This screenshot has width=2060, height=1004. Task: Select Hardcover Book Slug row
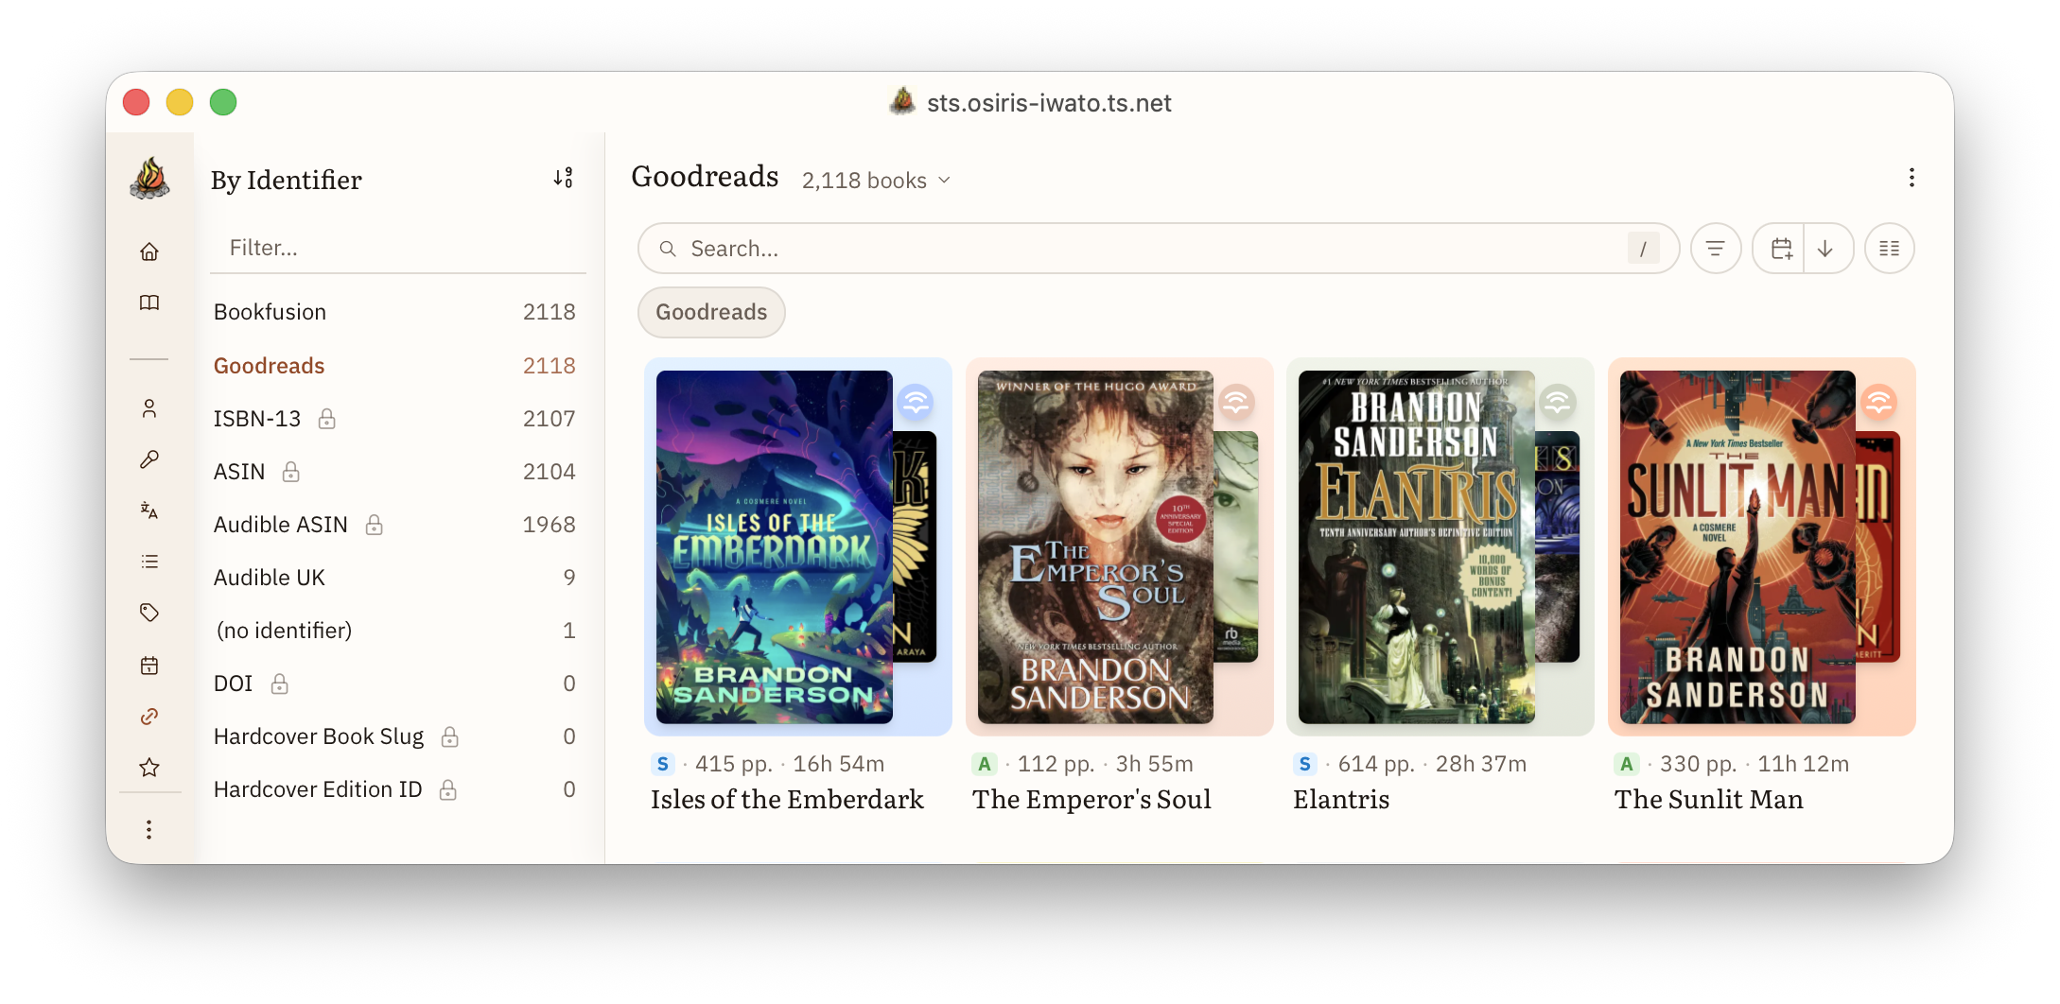point(394,736)
